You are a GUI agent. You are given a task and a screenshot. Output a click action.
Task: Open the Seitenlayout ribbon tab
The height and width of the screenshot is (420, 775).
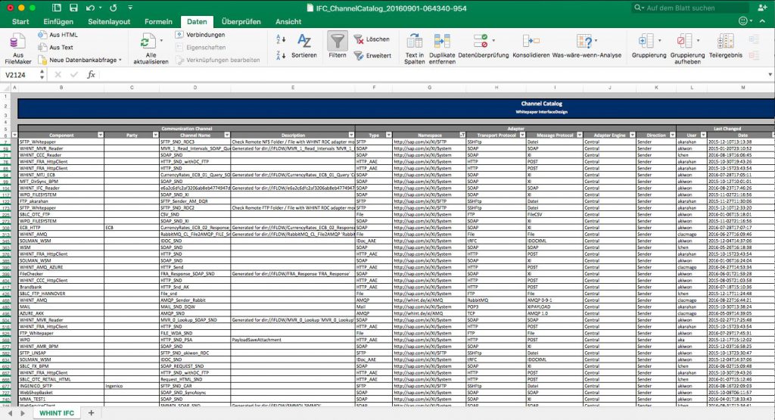point(109,22)
